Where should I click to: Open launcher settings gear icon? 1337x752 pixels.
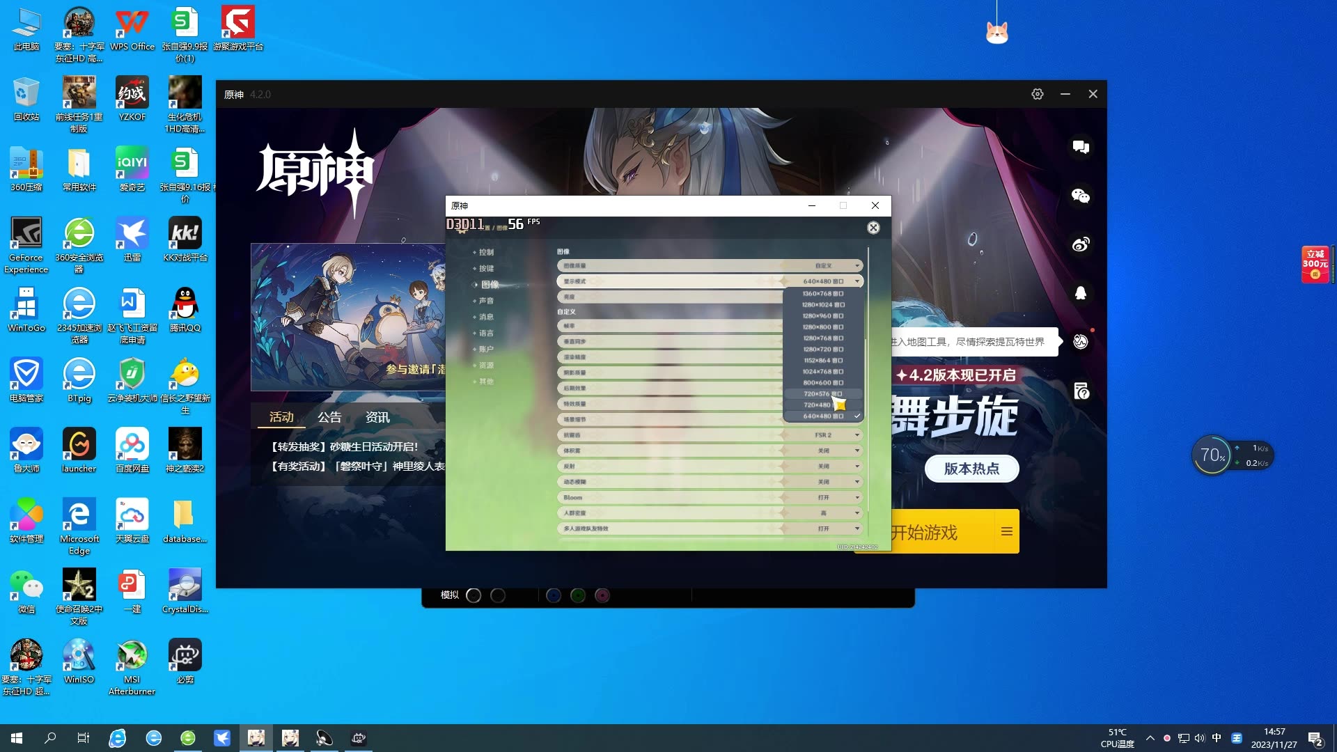click(x=1038, y=94)
